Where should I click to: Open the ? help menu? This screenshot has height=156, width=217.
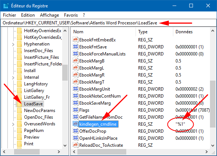[x=84, y=15]
